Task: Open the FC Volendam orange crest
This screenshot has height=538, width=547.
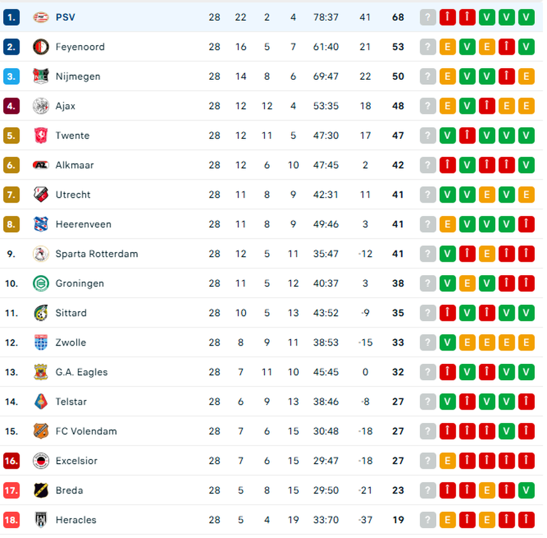Action: click(41, 431)
